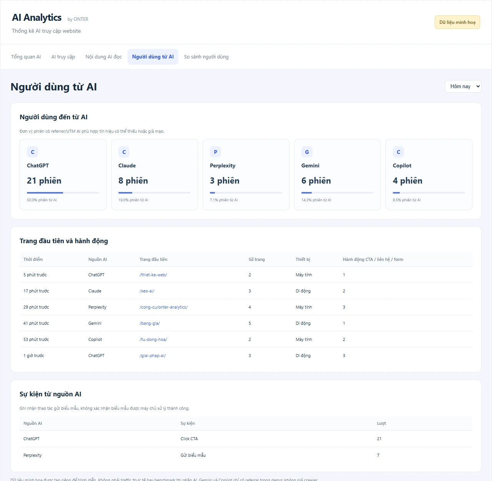Click the Trang đầu tiên column header
This screenshot has height=481, width=492.
pos(153,259)
